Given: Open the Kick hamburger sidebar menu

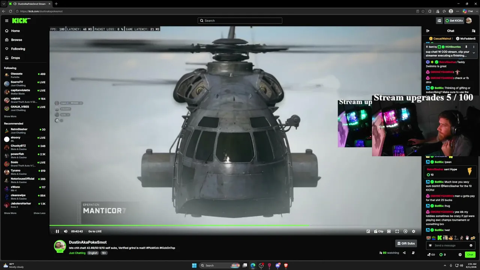Looking at the screenshot, I should [7, 21].
